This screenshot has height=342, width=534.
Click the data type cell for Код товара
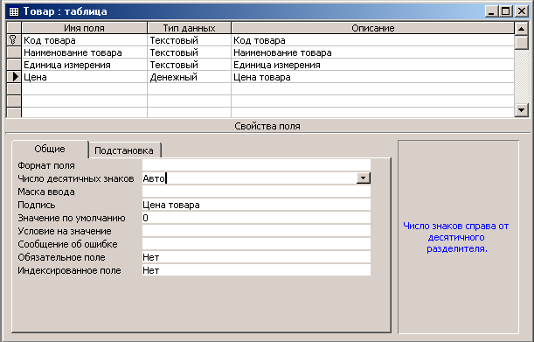pyautogui.click(x=190, y=40)
